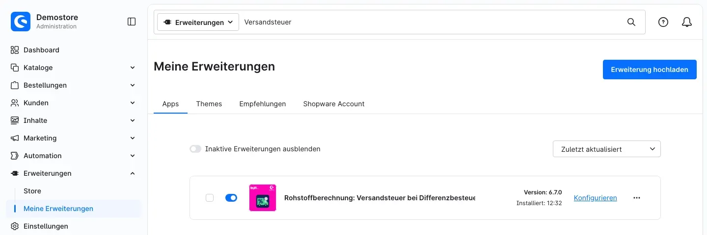The height and width of the screenshot is (235, 707).
Task: Click the Automation icon in sidebar
Action: click(x=15, y=156)
